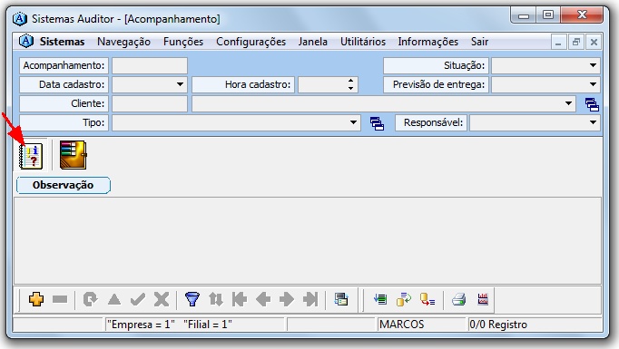The height and width of the screenshot is (349, 619).
Task: Restore the inner child window
Action: [576, 43]
